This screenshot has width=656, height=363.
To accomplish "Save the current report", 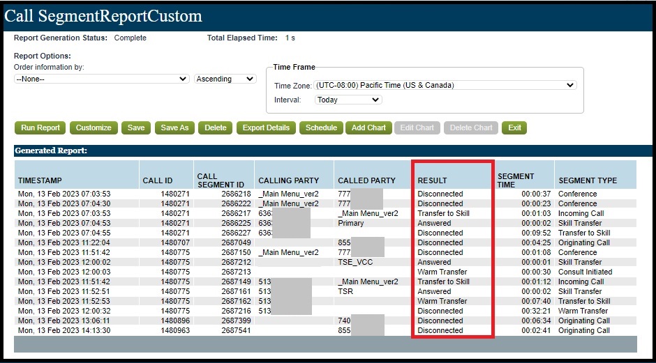I will click(x=136, y=128).
